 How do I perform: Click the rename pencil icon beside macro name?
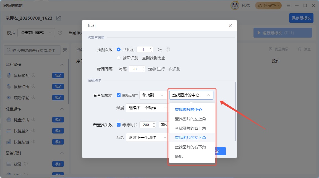point(59,18)
